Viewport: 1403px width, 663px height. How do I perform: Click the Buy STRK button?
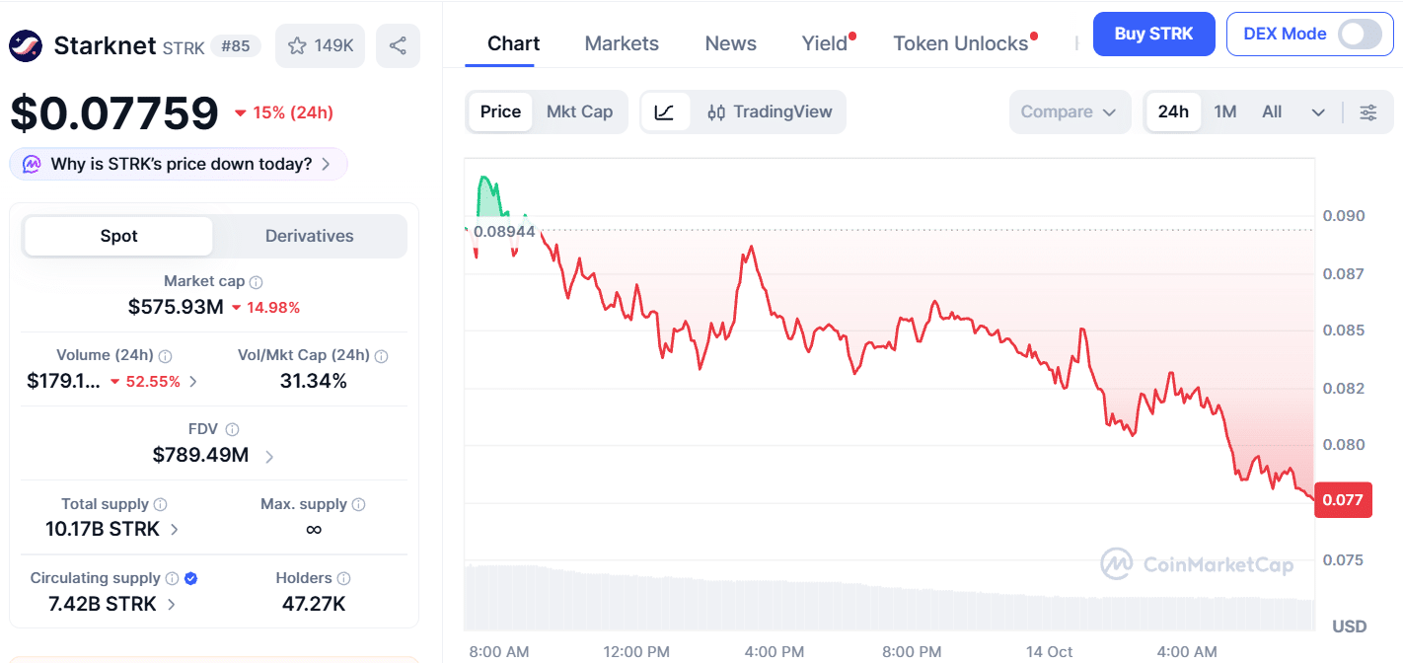point(1154,34)
